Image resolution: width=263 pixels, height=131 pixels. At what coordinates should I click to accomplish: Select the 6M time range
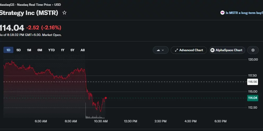coord(40,50)
